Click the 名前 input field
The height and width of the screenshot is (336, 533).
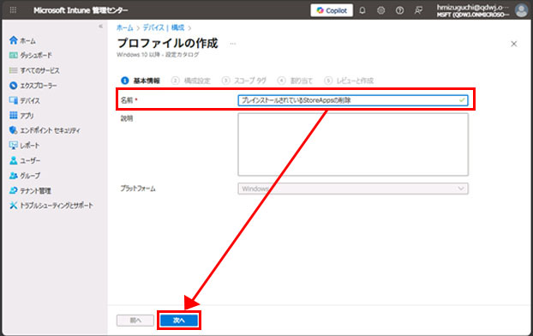[353, 100]
